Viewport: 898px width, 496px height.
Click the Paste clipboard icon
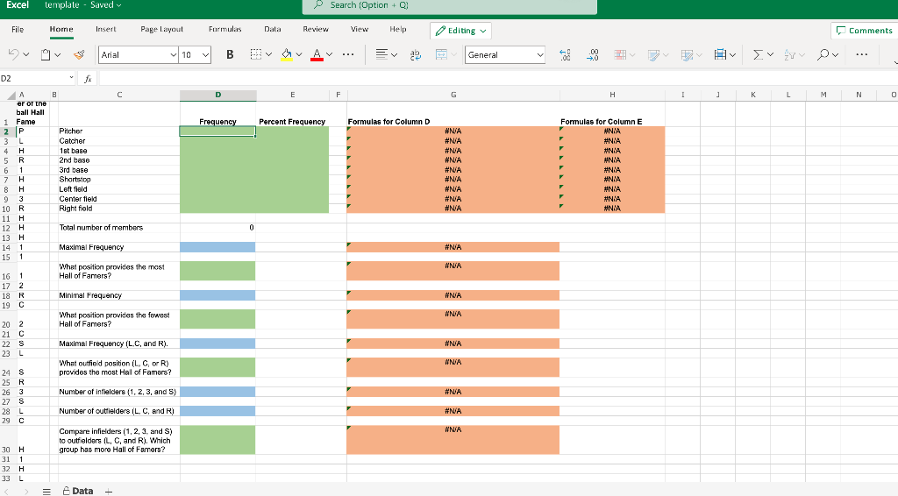(46, 54)
